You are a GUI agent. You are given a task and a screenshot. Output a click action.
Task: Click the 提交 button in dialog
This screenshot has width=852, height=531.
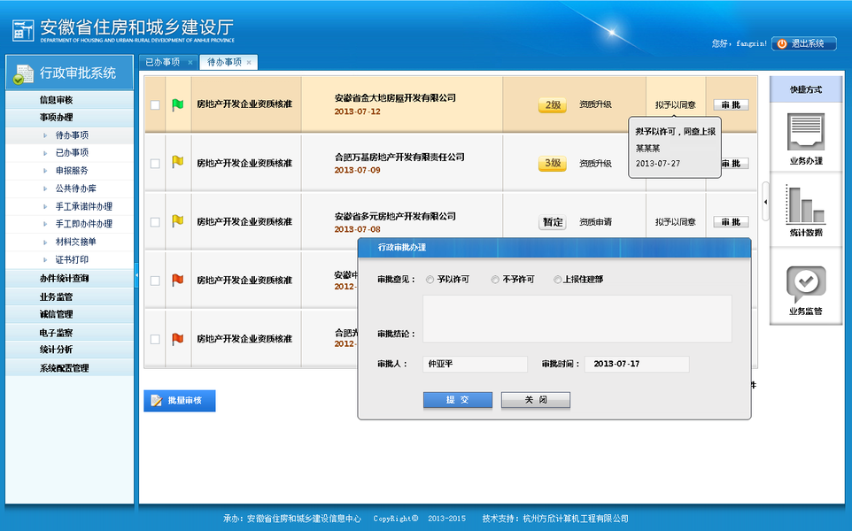(x=458, y=400)
